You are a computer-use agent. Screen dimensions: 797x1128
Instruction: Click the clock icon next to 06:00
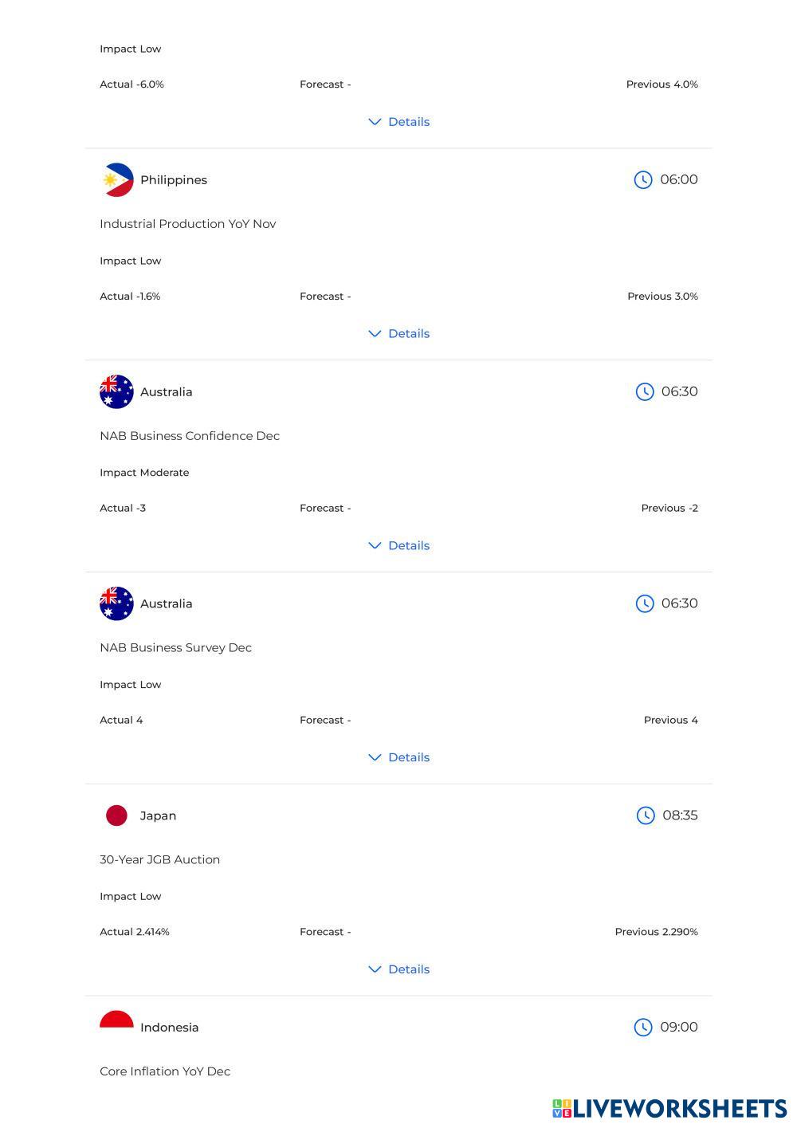(643, 180)
